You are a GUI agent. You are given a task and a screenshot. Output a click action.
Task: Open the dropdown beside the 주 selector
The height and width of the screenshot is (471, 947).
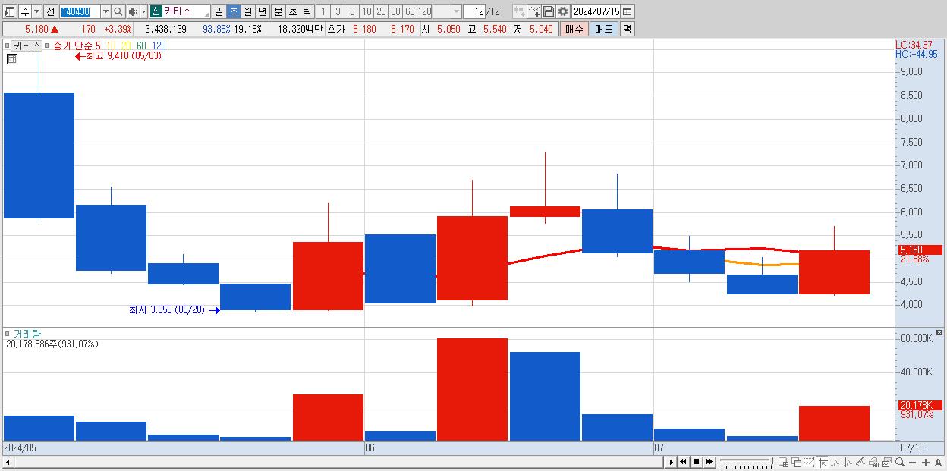coord(36,11)
